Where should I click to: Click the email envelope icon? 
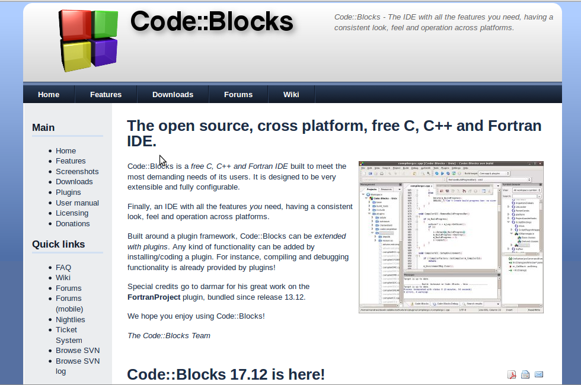539,374
